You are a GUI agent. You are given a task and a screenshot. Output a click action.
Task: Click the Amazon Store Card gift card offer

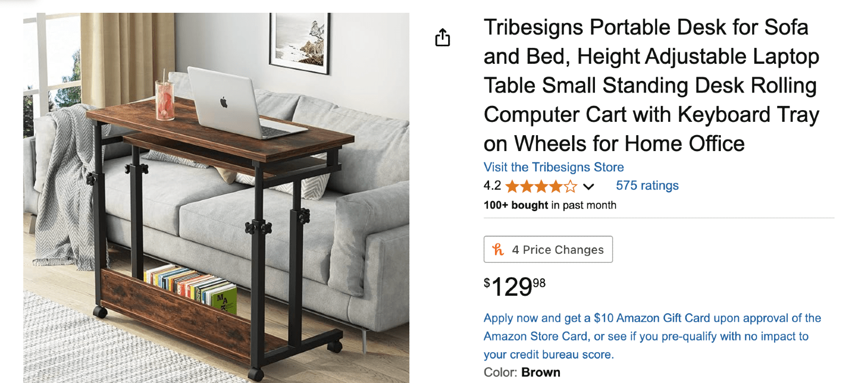pos(652,336)
